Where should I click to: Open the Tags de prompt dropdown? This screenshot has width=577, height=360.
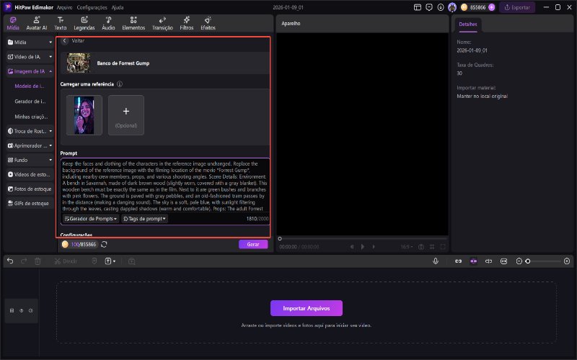[x=144, y=218]
